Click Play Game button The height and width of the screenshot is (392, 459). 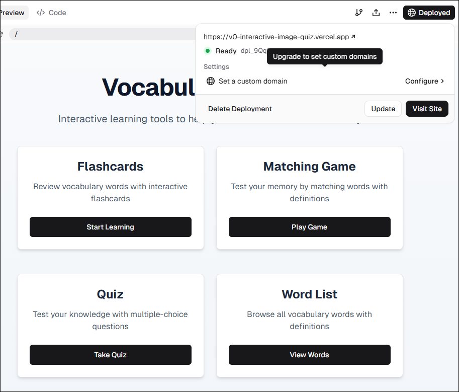coord(309,227)
